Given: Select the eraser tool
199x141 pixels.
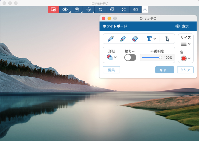Looking at the screenshot, I should 135,38.
